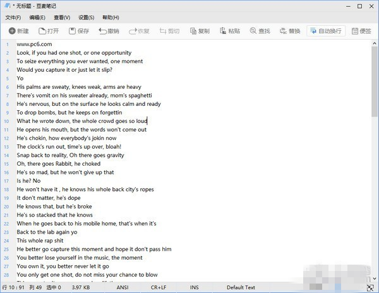
Task: Click line 'You own it, you better never let it go'
Action: 63,267
